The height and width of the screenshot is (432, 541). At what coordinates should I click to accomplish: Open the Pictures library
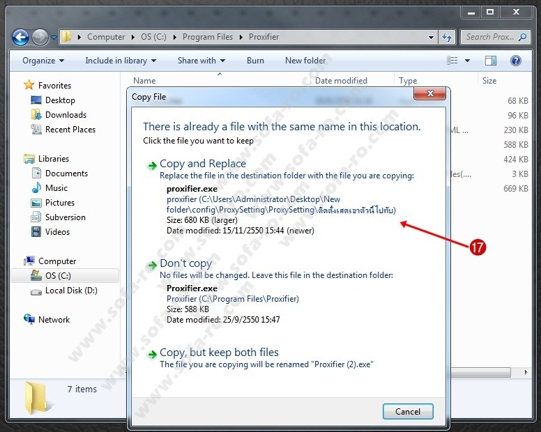(60, 203)
